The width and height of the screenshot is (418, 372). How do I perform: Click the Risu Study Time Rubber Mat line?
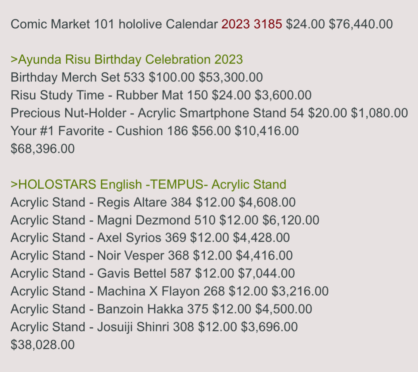click(x=161, y=95)
